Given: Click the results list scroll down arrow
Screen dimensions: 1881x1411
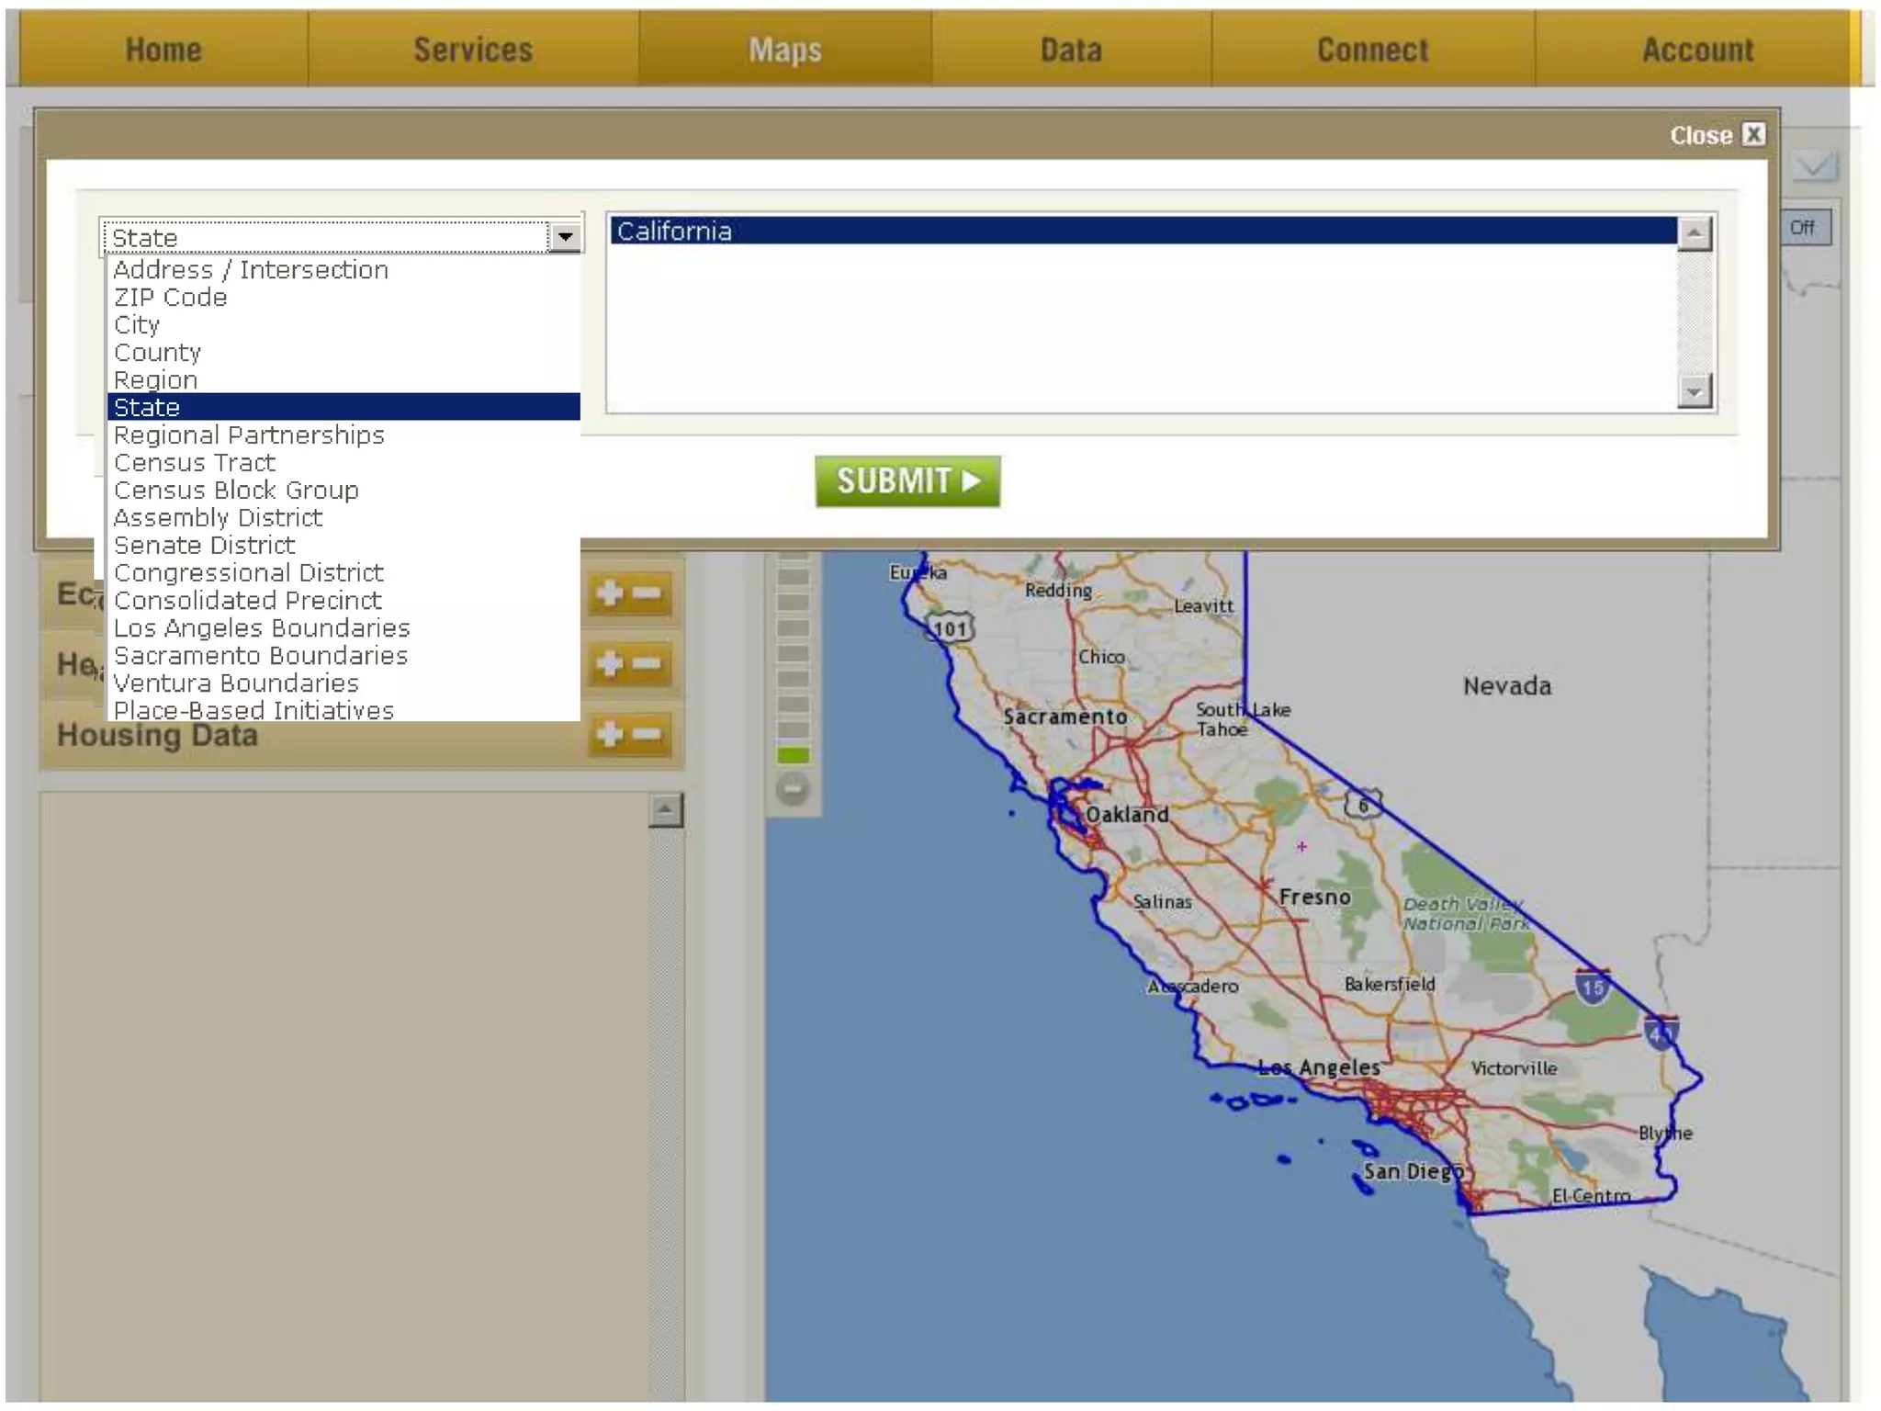Looking at the screenshot, I should [1694, 392].
